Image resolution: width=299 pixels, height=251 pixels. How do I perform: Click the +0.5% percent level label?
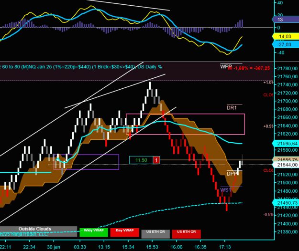click(268, 126)
